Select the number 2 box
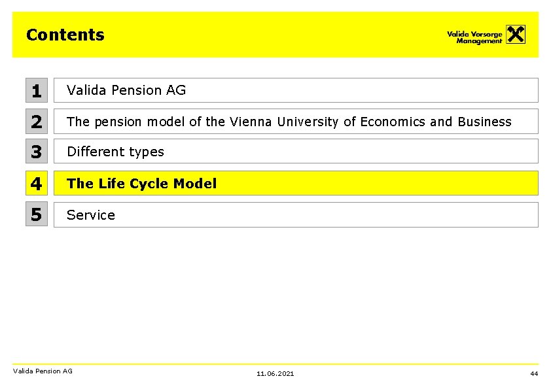 point(37,122)
